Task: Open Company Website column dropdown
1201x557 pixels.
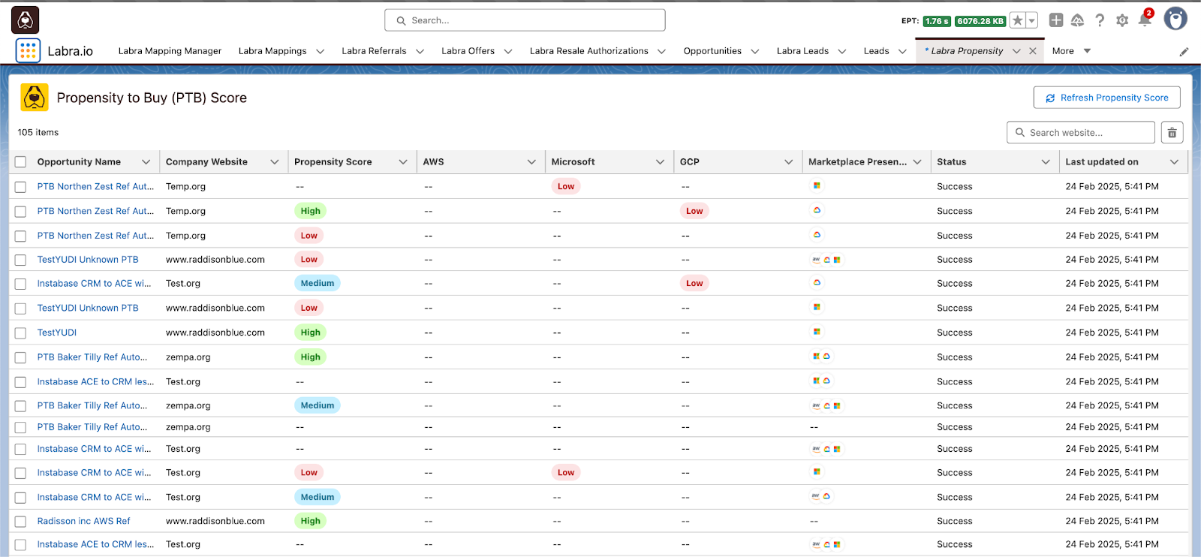Action: point(274,162)
